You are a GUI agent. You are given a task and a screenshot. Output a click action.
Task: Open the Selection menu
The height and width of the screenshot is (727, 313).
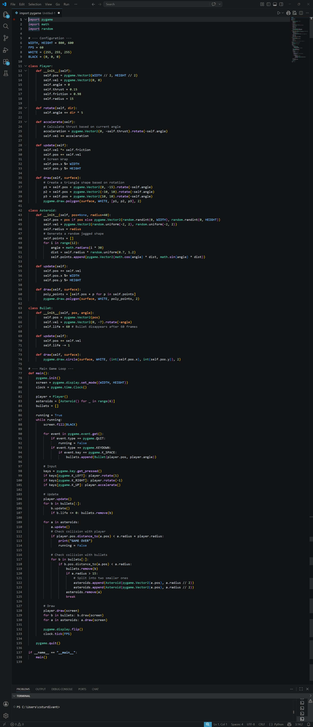(35, 4)
